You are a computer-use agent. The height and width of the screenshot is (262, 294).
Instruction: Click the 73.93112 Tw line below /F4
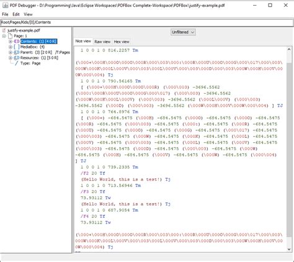(96, 222)
